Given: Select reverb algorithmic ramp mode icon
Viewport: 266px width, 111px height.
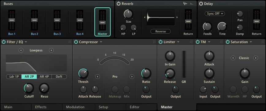Looking at the screenshot, I should point(192,4).
